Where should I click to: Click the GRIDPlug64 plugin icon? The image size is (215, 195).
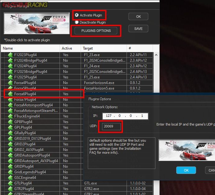(x=10, y=166)
